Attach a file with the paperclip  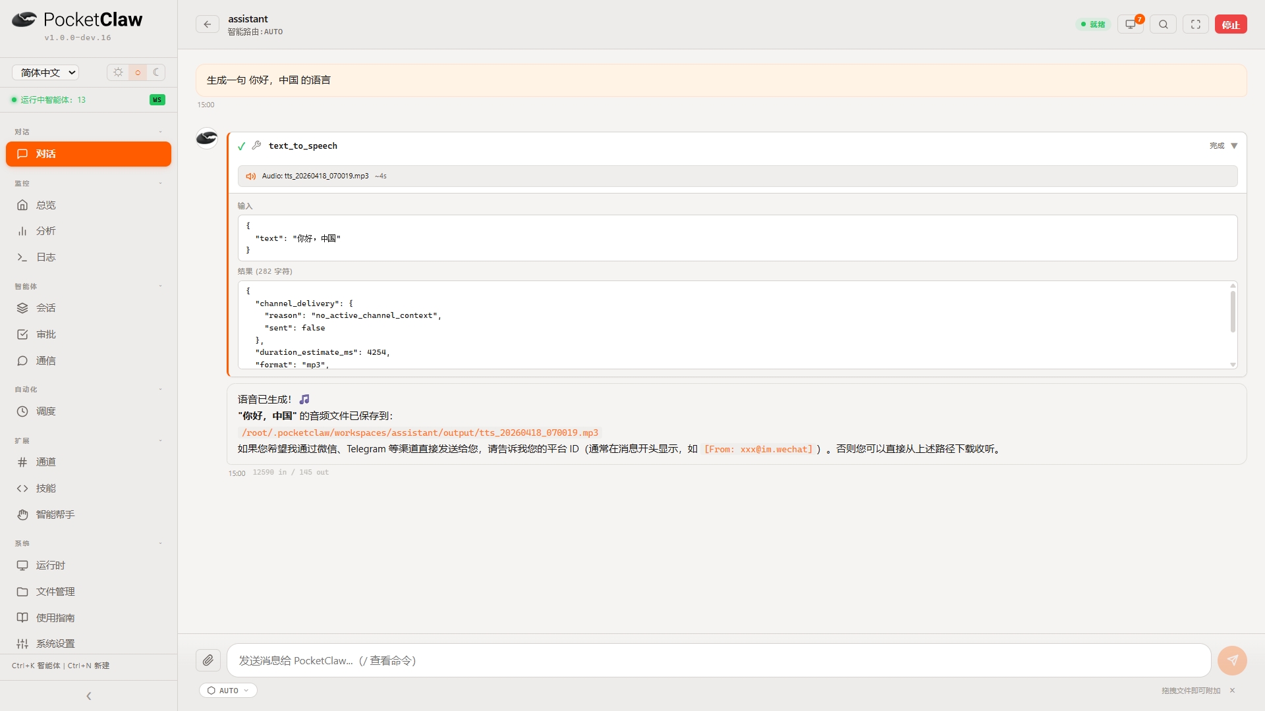208,660
